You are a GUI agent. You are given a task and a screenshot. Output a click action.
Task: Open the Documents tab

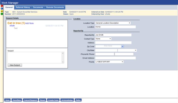coord(38,7)
